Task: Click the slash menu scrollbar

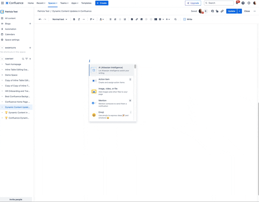Action: 135,66
